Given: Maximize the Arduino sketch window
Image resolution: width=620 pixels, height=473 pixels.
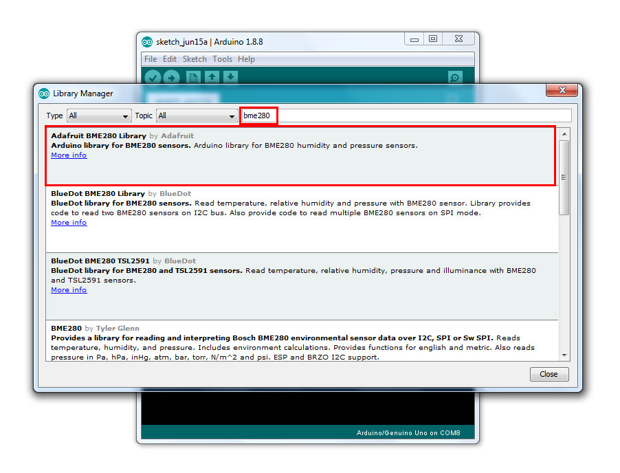Looking at the screenshot, I should pos(433,39).
